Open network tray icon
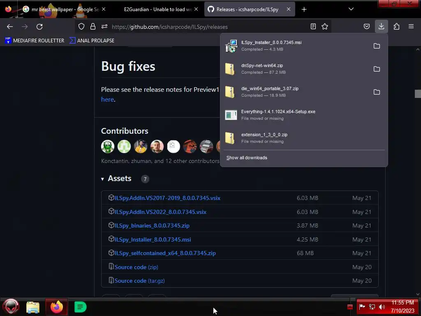Image resolution: width=421 pixels, height=316 pixels. pos(372,307)
